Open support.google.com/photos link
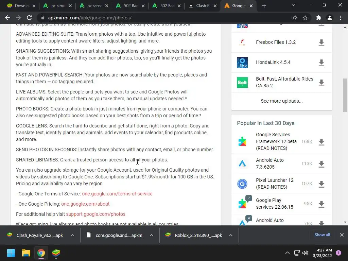 [95, 214]
